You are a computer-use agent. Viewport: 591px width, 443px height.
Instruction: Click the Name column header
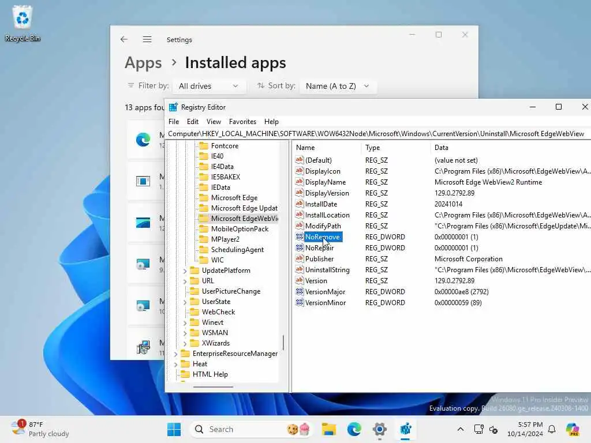tap(327, 148)
